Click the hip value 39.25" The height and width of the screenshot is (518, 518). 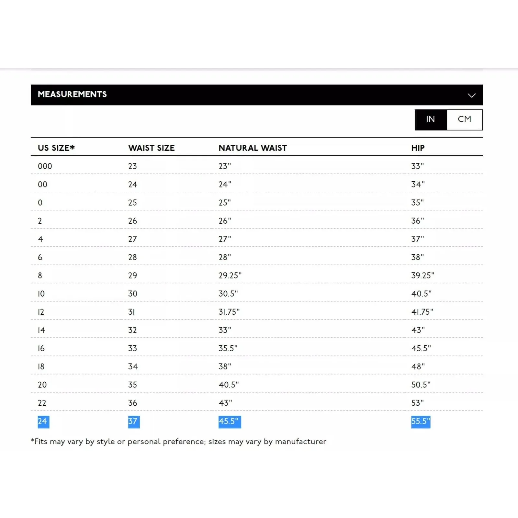[x=422, y=276]
